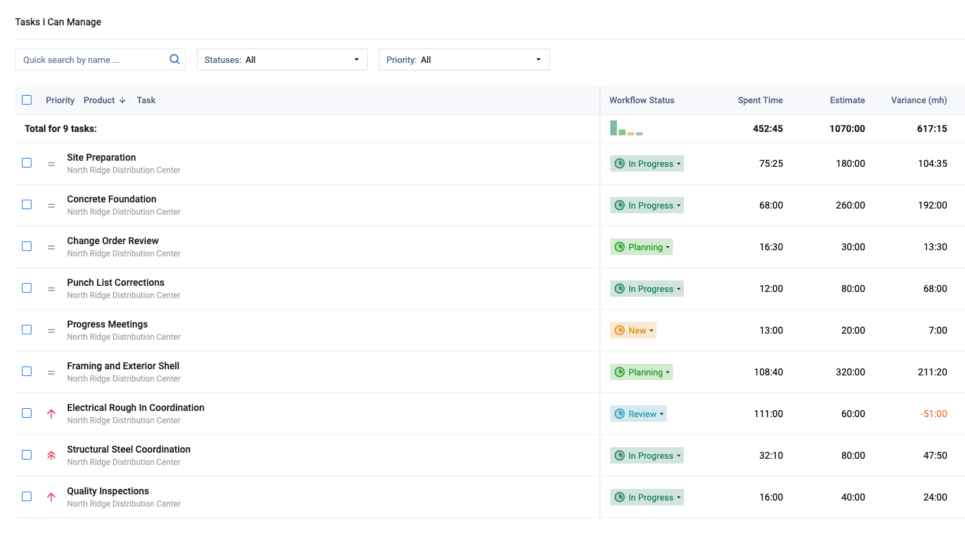Click the Estimate column header
The height and width of the screenshot is (547, 965).
(847, 100)
